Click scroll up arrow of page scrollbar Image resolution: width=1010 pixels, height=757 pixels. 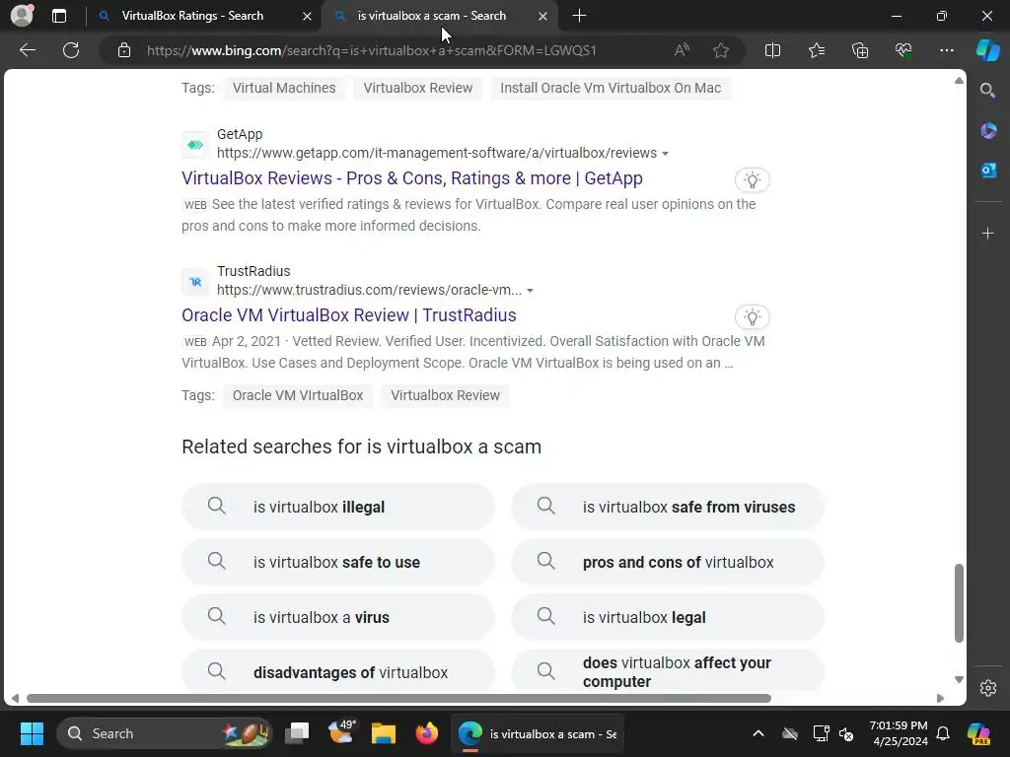tap(959, 81)
